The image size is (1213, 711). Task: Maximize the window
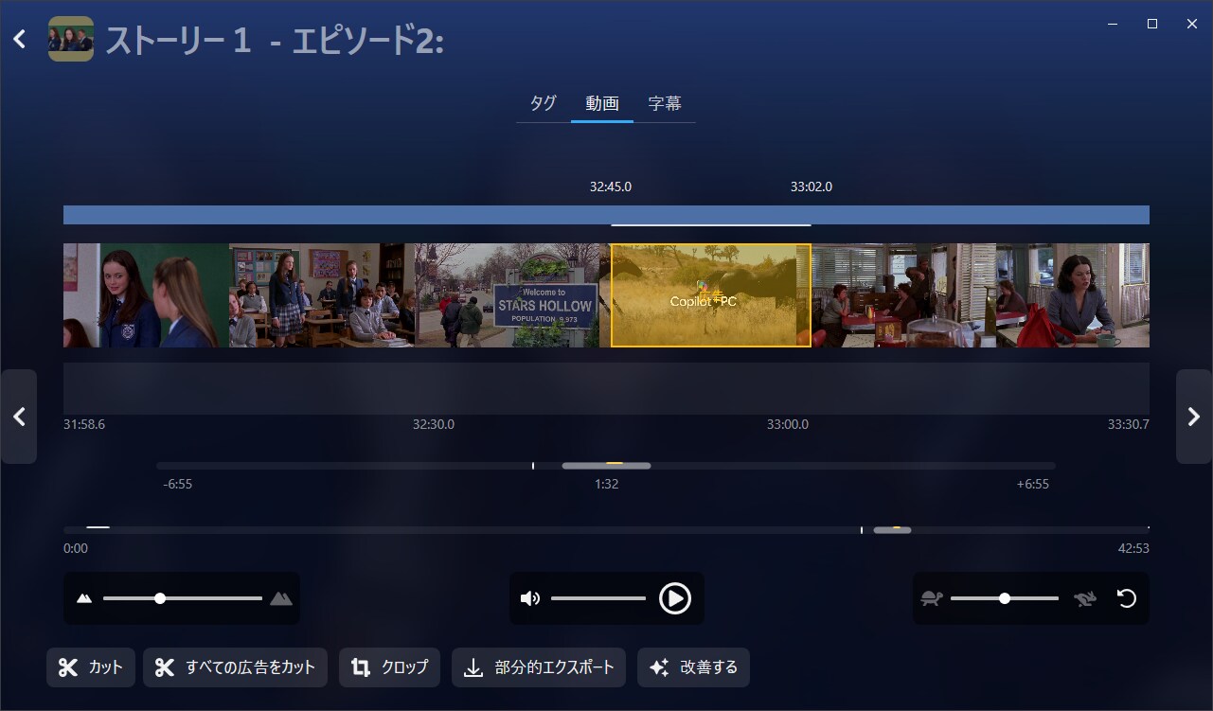[x=1152, y=24]
